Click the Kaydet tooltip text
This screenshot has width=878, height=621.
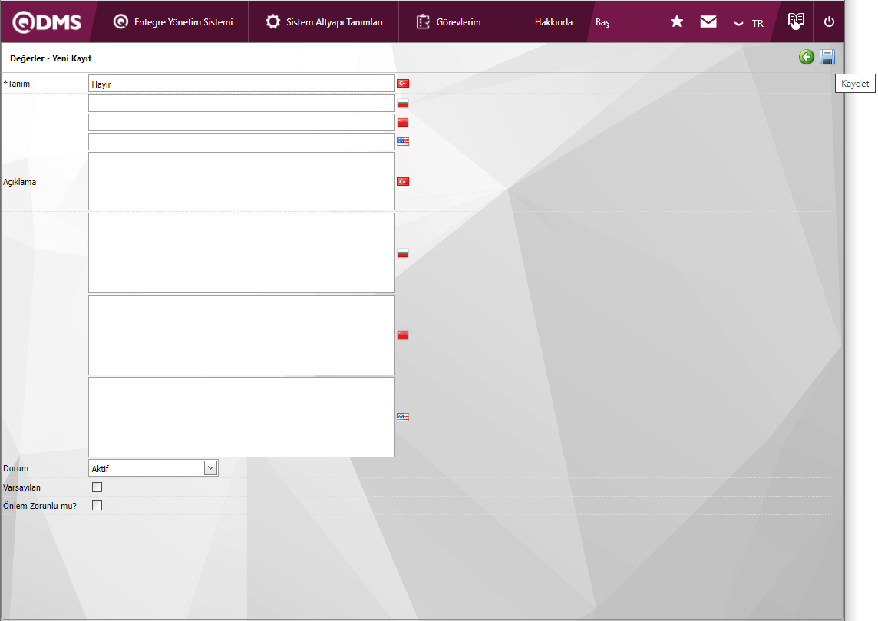tap(855, 84)
